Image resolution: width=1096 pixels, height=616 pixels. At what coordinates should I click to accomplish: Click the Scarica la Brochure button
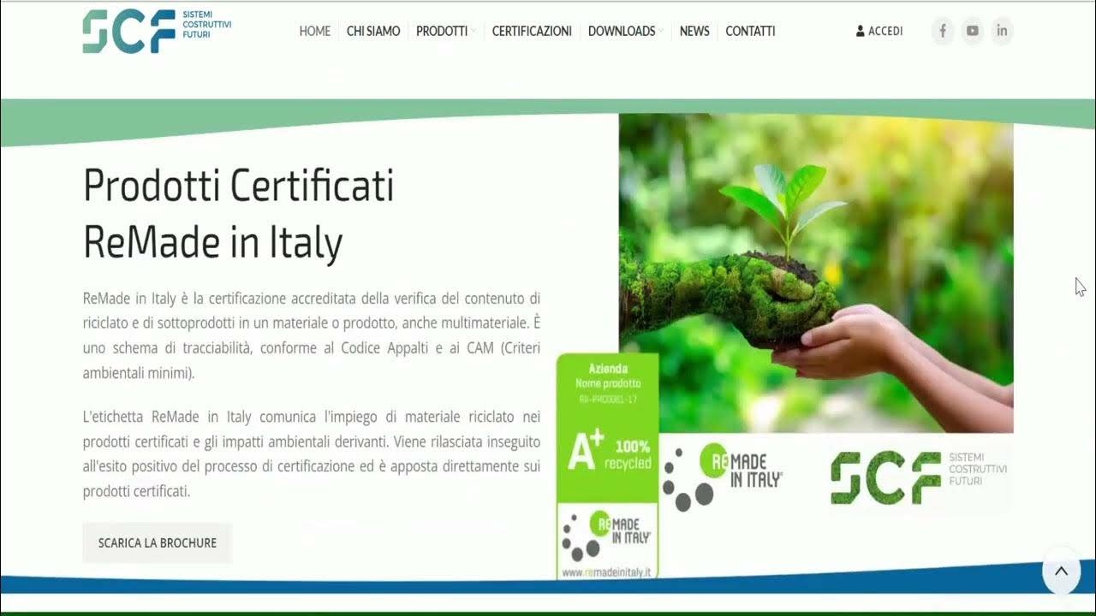point(158,543)
